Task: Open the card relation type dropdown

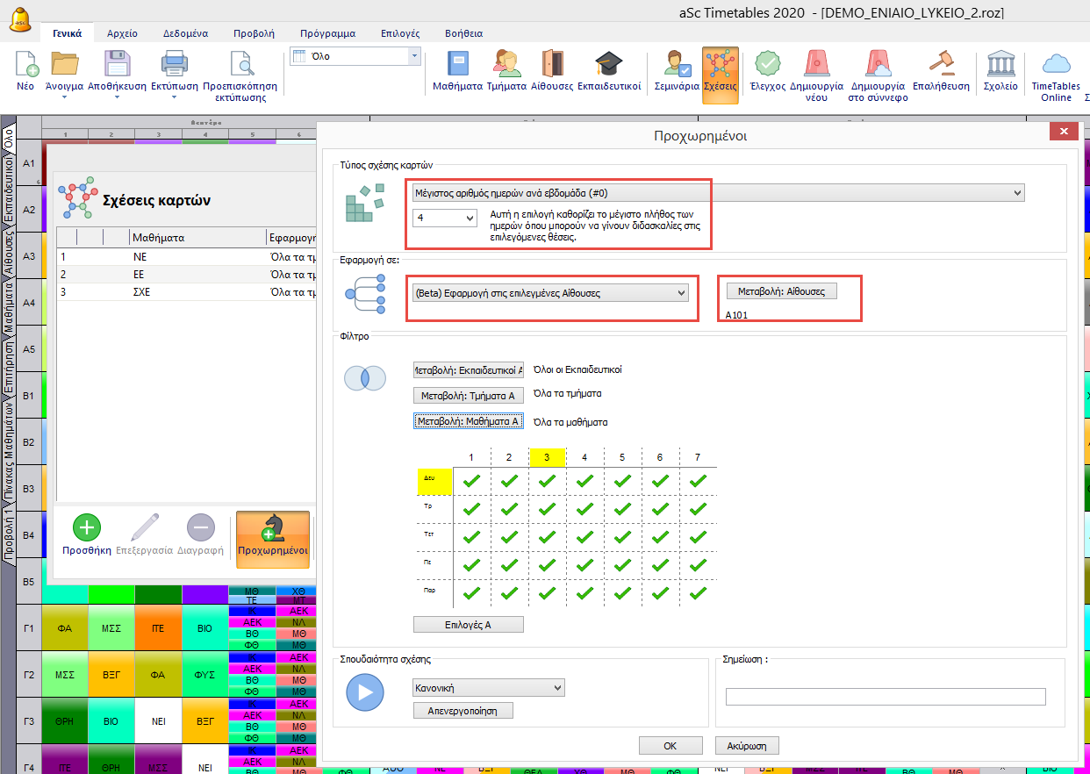Action: [718, 193]
